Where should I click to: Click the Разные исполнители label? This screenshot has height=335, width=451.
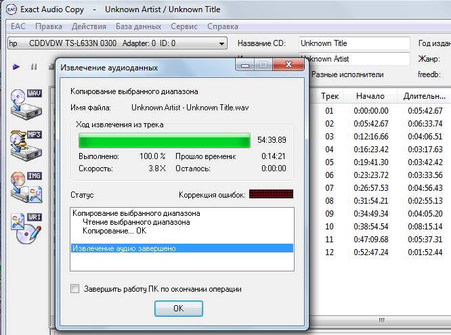(x=347, y=74)
